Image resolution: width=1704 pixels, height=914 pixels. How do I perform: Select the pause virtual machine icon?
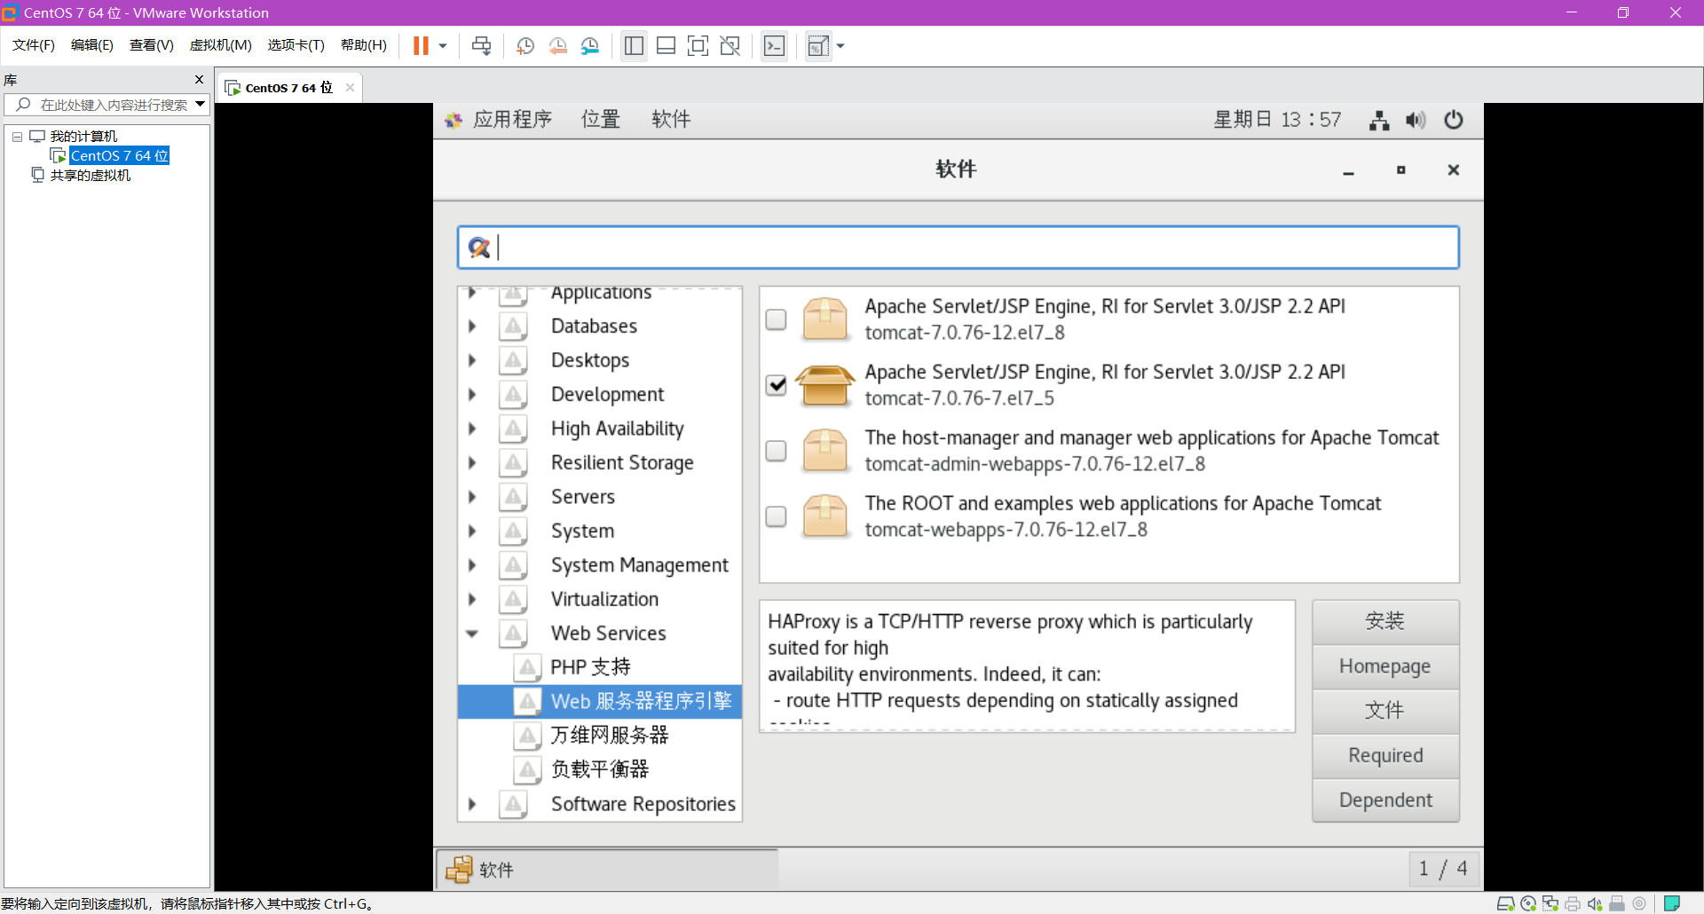point(421,45)
